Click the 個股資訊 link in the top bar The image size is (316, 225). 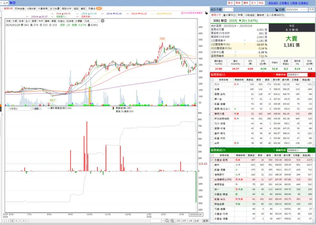pyautogui.click(x=273, y=3)
